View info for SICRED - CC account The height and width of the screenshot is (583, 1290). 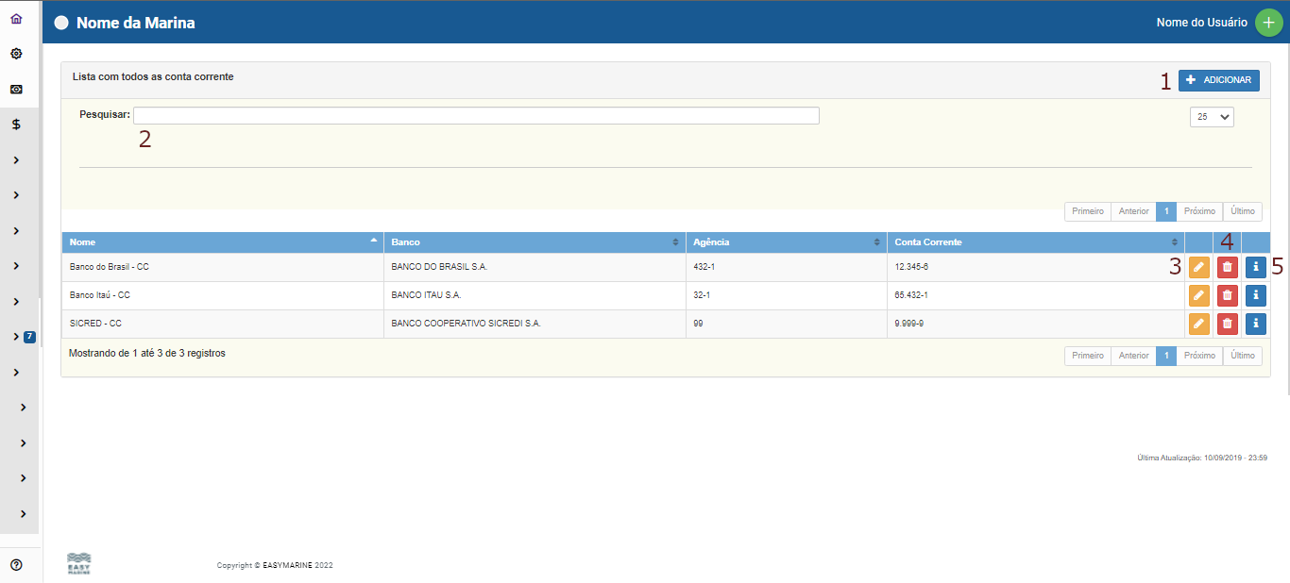coord(1255,324)
